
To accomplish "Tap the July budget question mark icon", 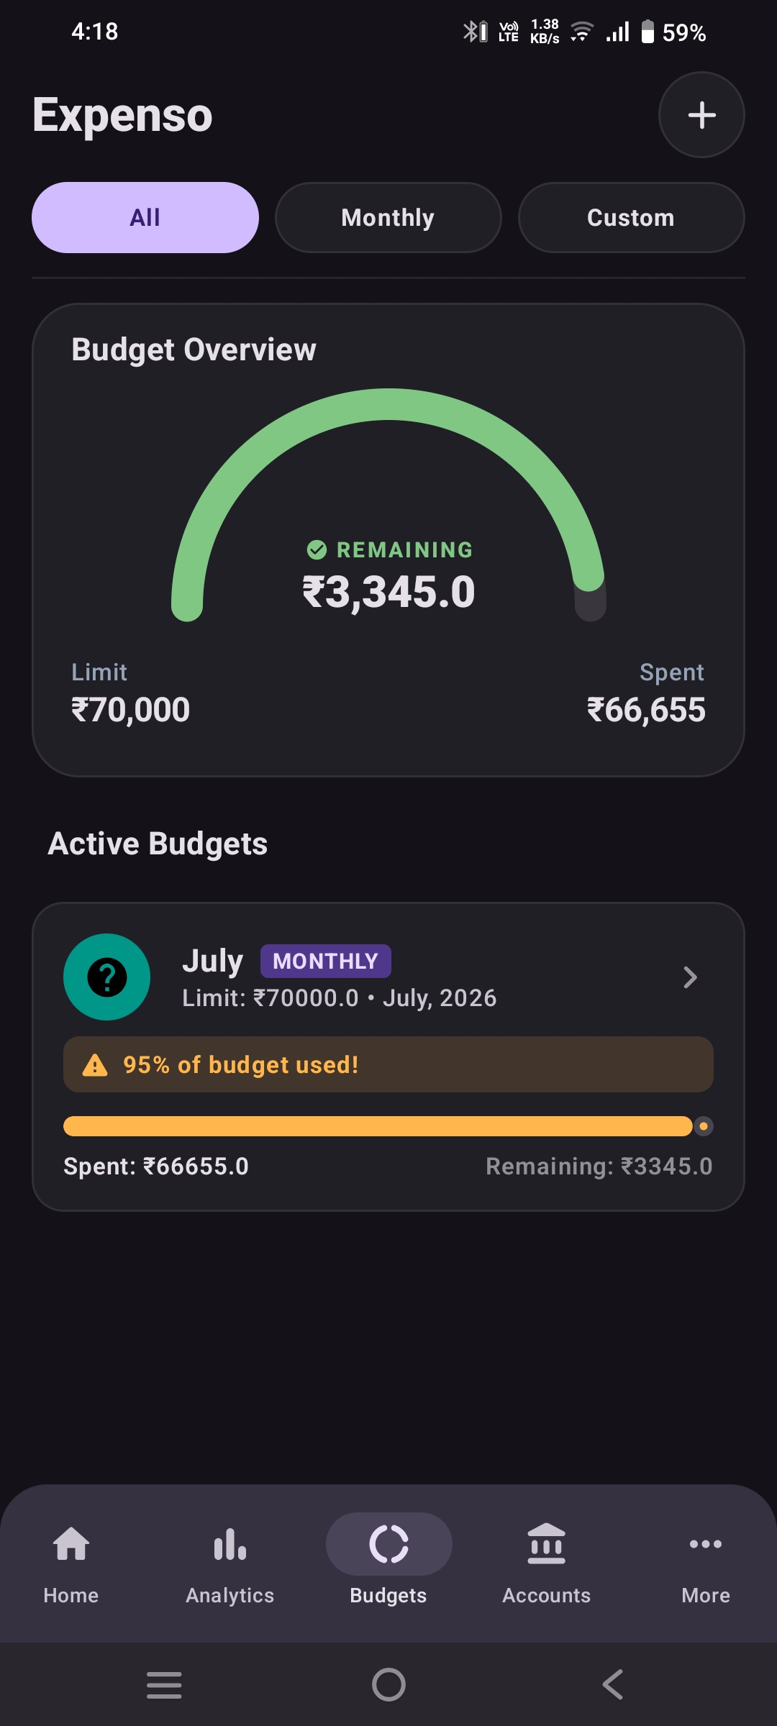I will [x=107, y=977].
